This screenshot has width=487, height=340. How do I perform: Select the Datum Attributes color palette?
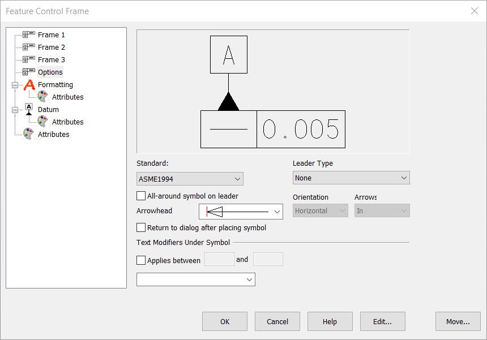coord(42,122)
